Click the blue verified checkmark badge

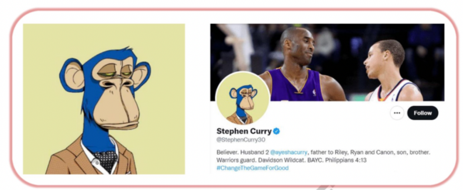point(276,131)
